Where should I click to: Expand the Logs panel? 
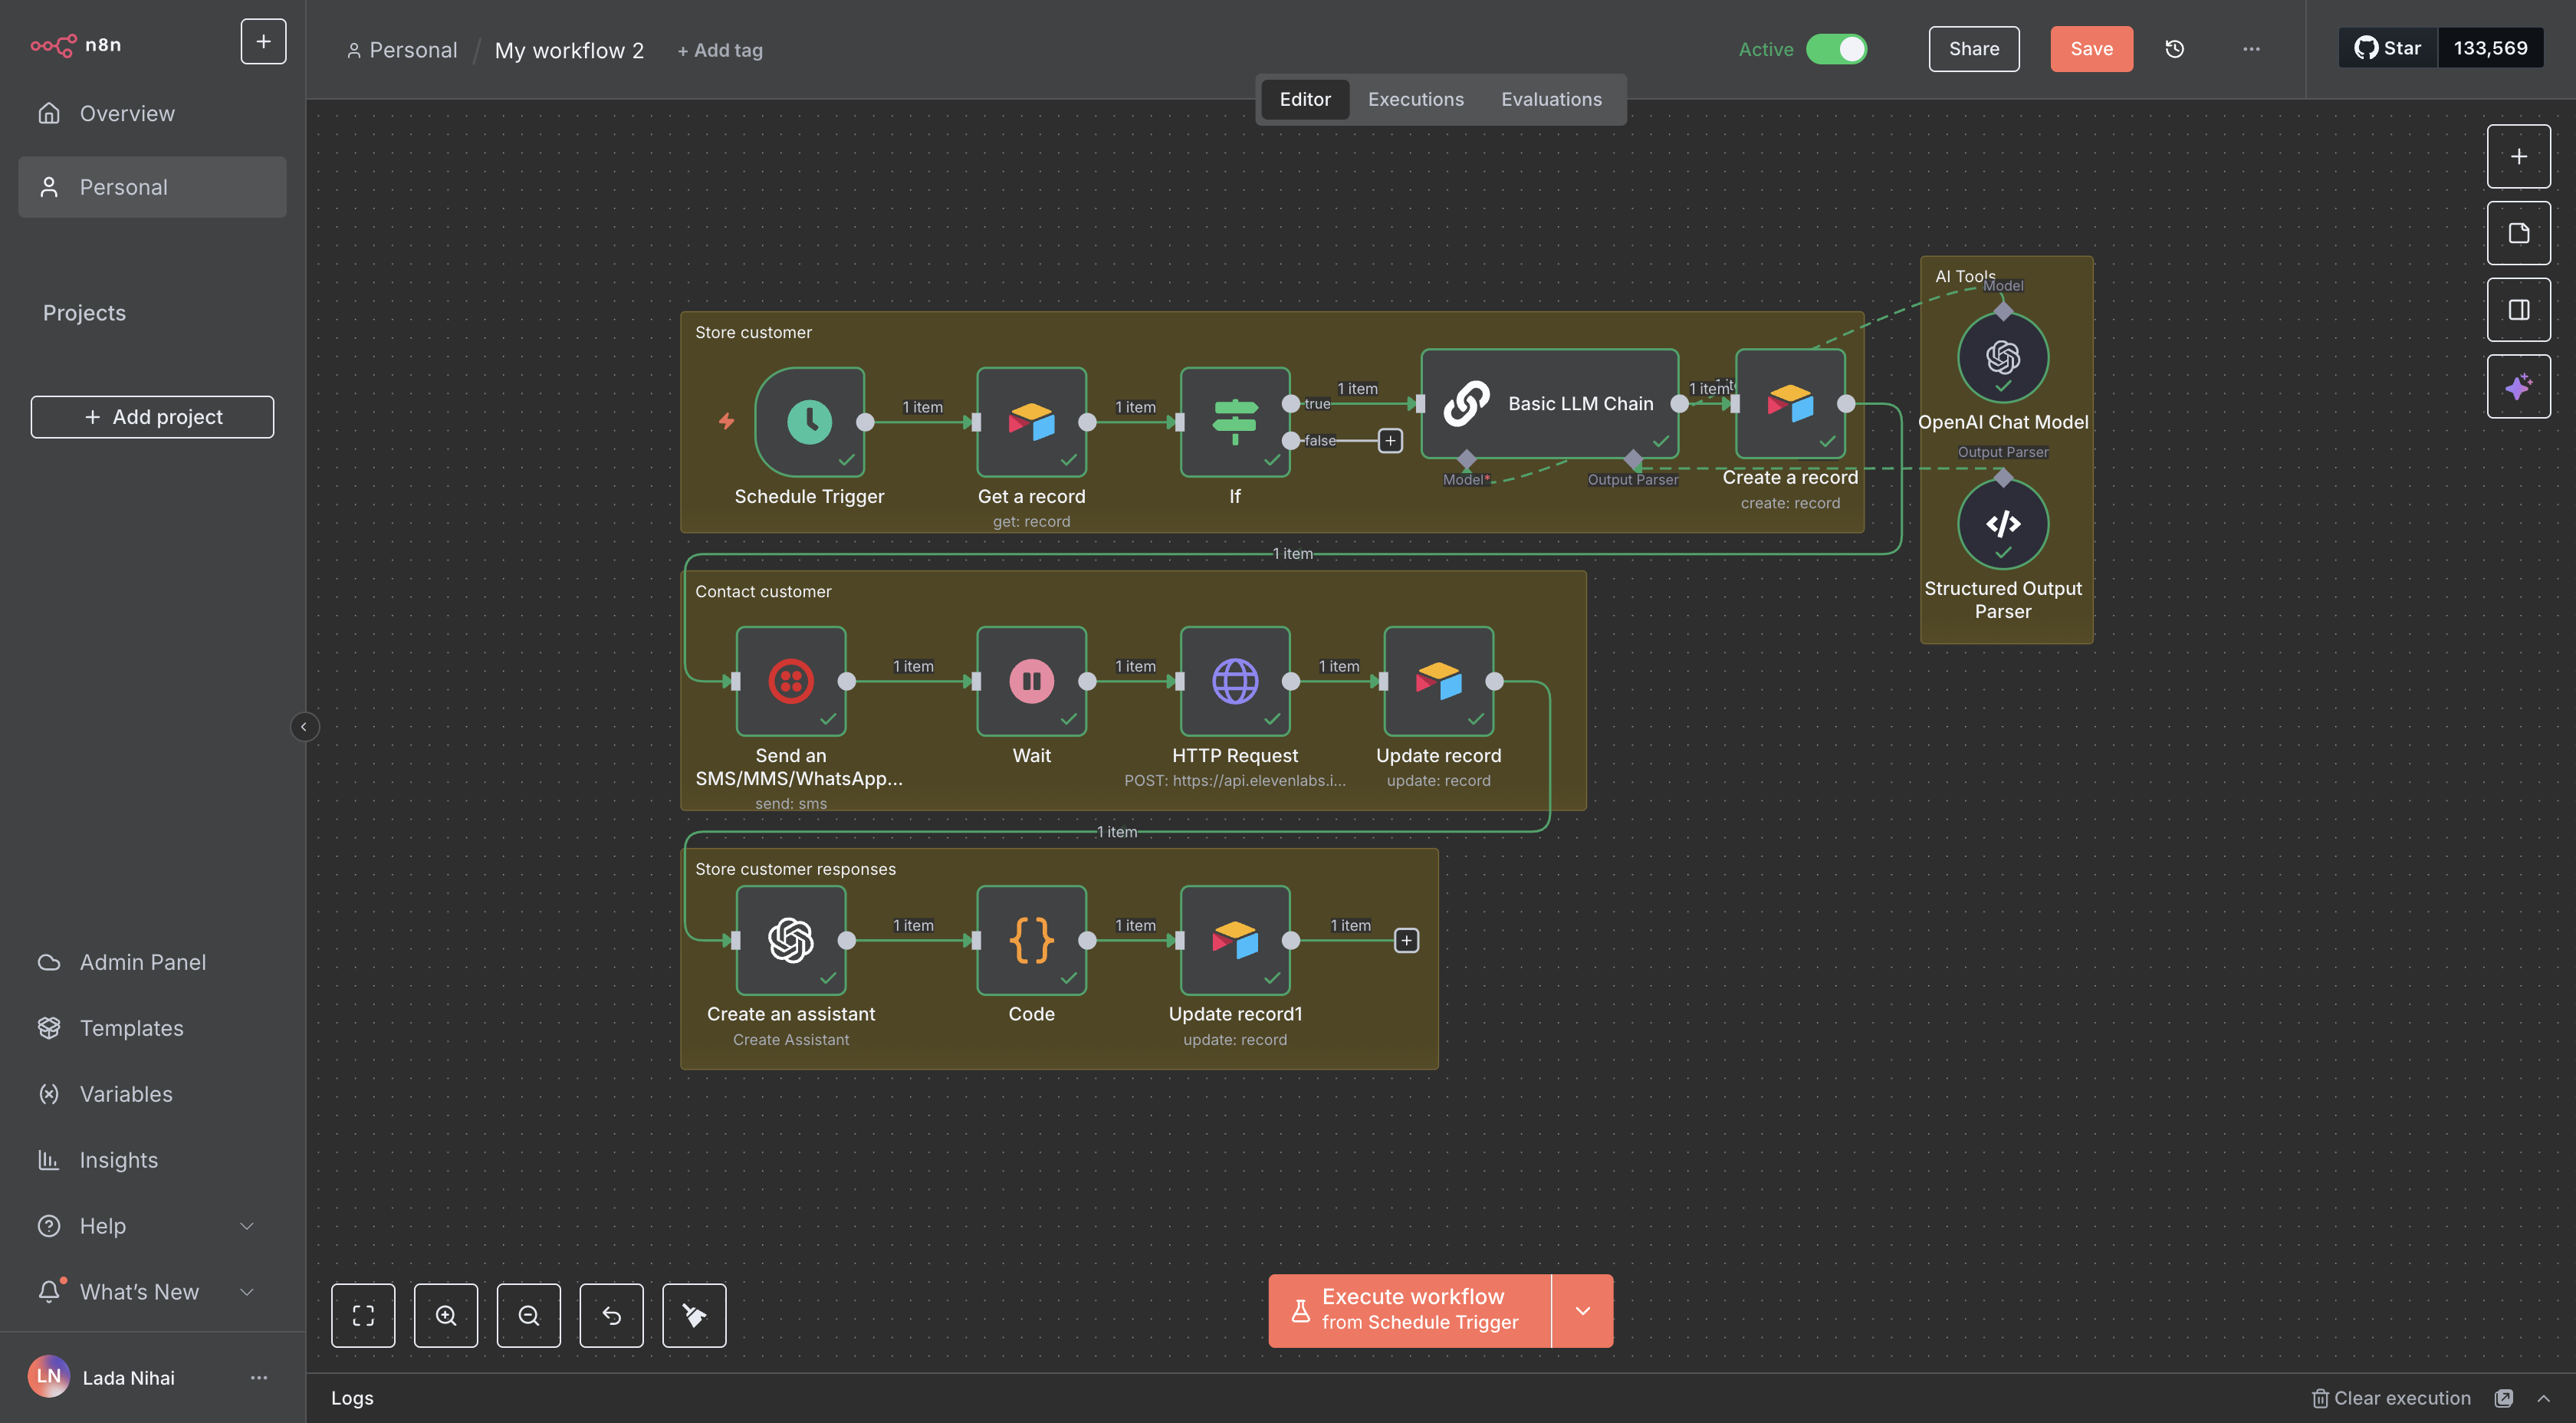click(x=2544, y=1398)
